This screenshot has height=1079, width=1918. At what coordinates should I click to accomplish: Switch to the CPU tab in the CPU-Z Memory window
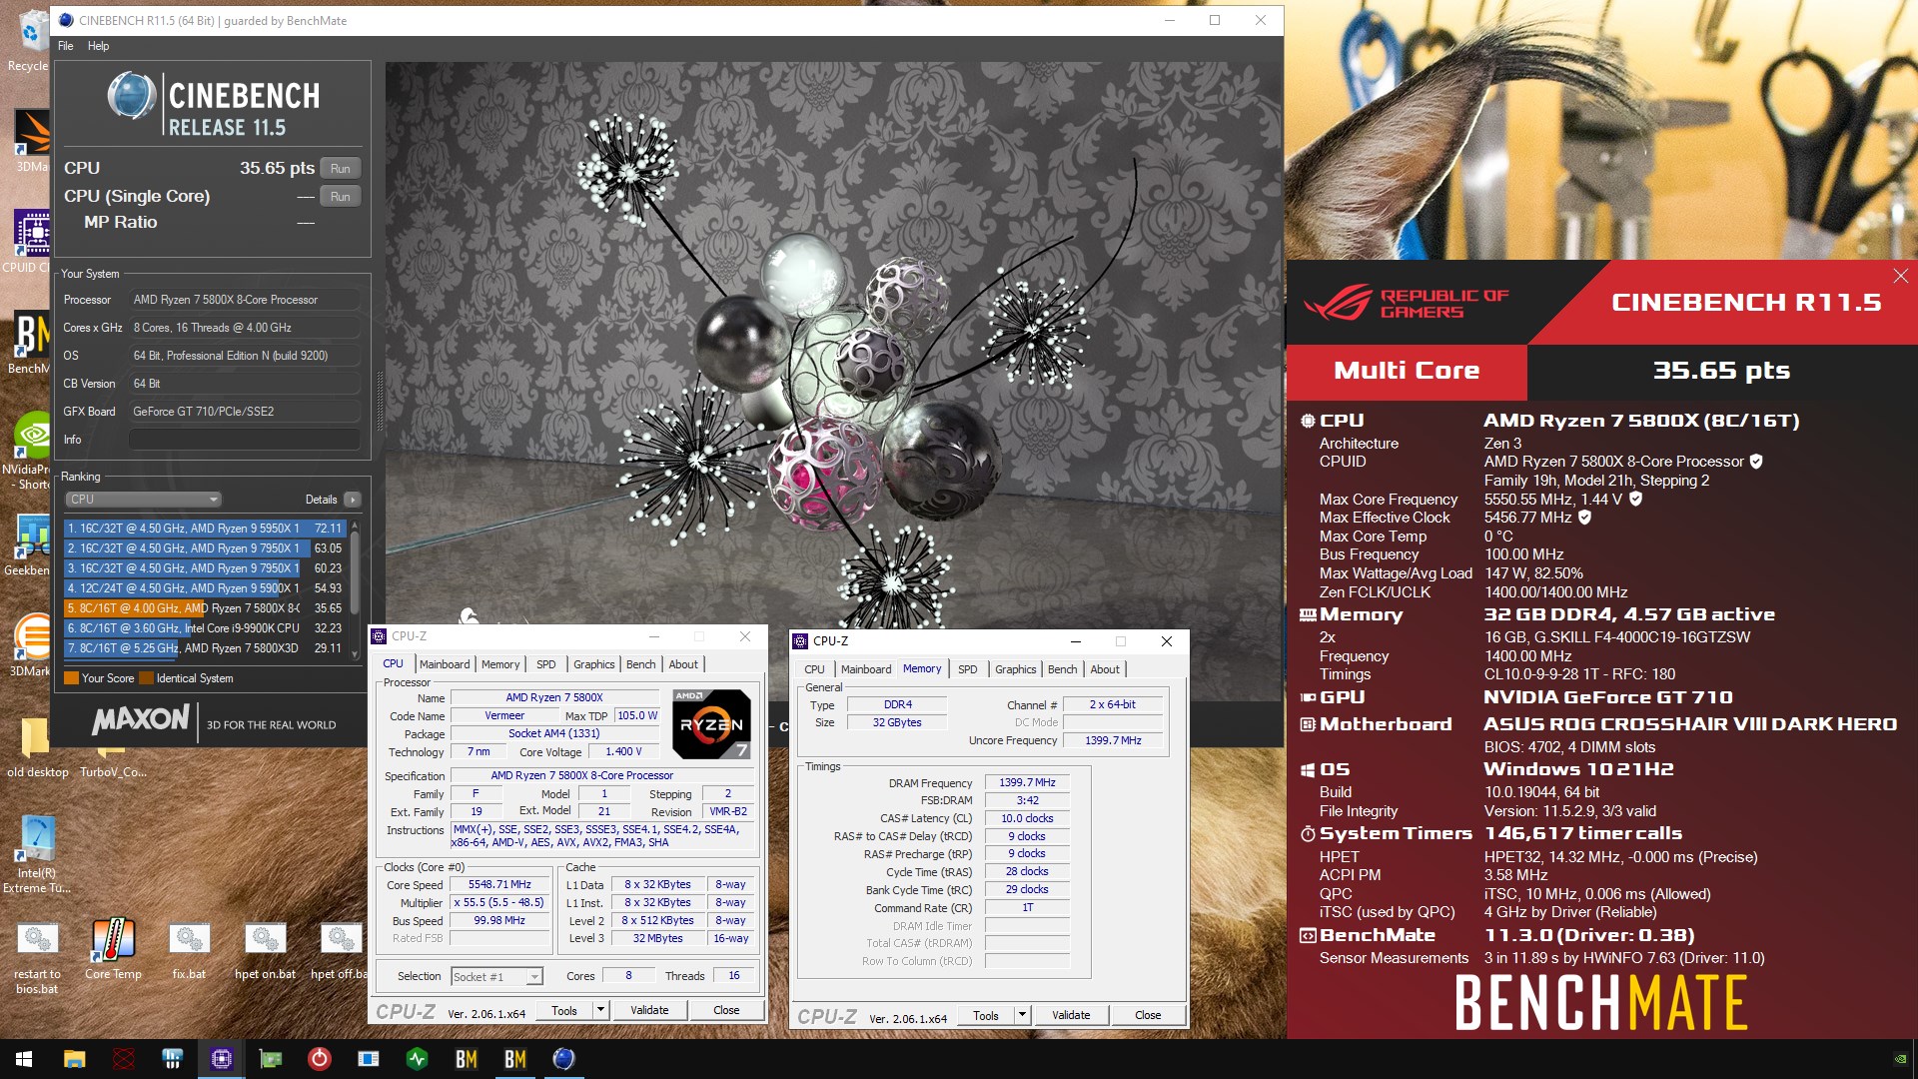(814, 669)
